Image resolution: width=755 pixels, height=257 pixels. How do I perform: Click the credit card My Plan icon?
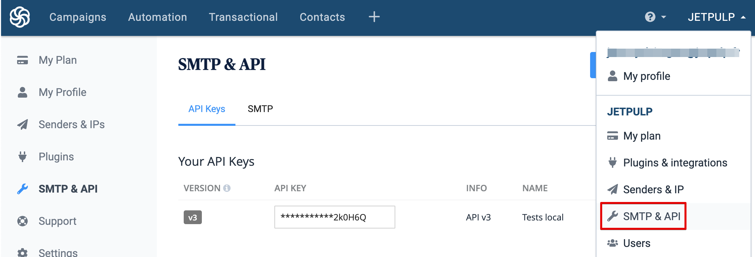pos(23,60)
